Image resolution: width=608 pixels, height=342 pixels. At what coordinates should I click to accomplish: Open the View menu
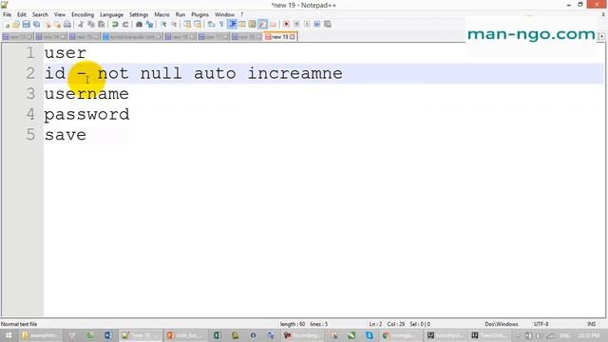point(60,15)
